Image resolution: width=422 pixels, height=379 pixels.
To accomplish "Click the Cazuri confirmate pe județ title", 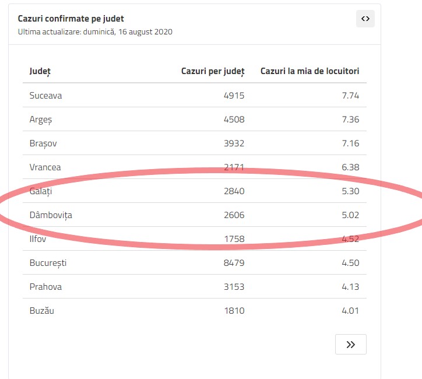I will [x=71, y=19].
